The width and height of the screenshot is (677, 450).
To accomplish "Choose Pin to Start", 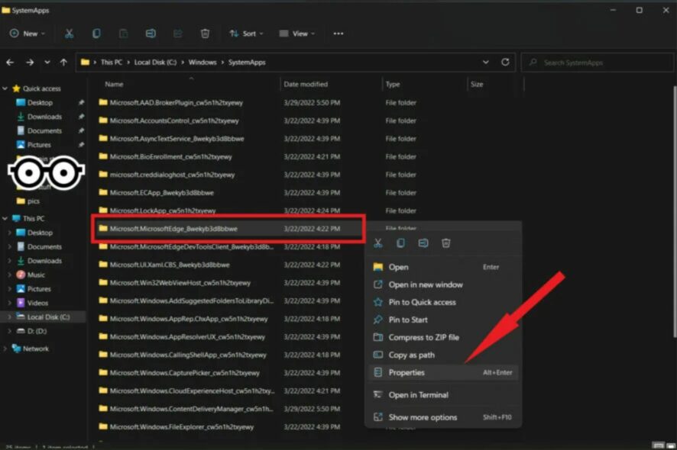I will (x=443, y=320).
